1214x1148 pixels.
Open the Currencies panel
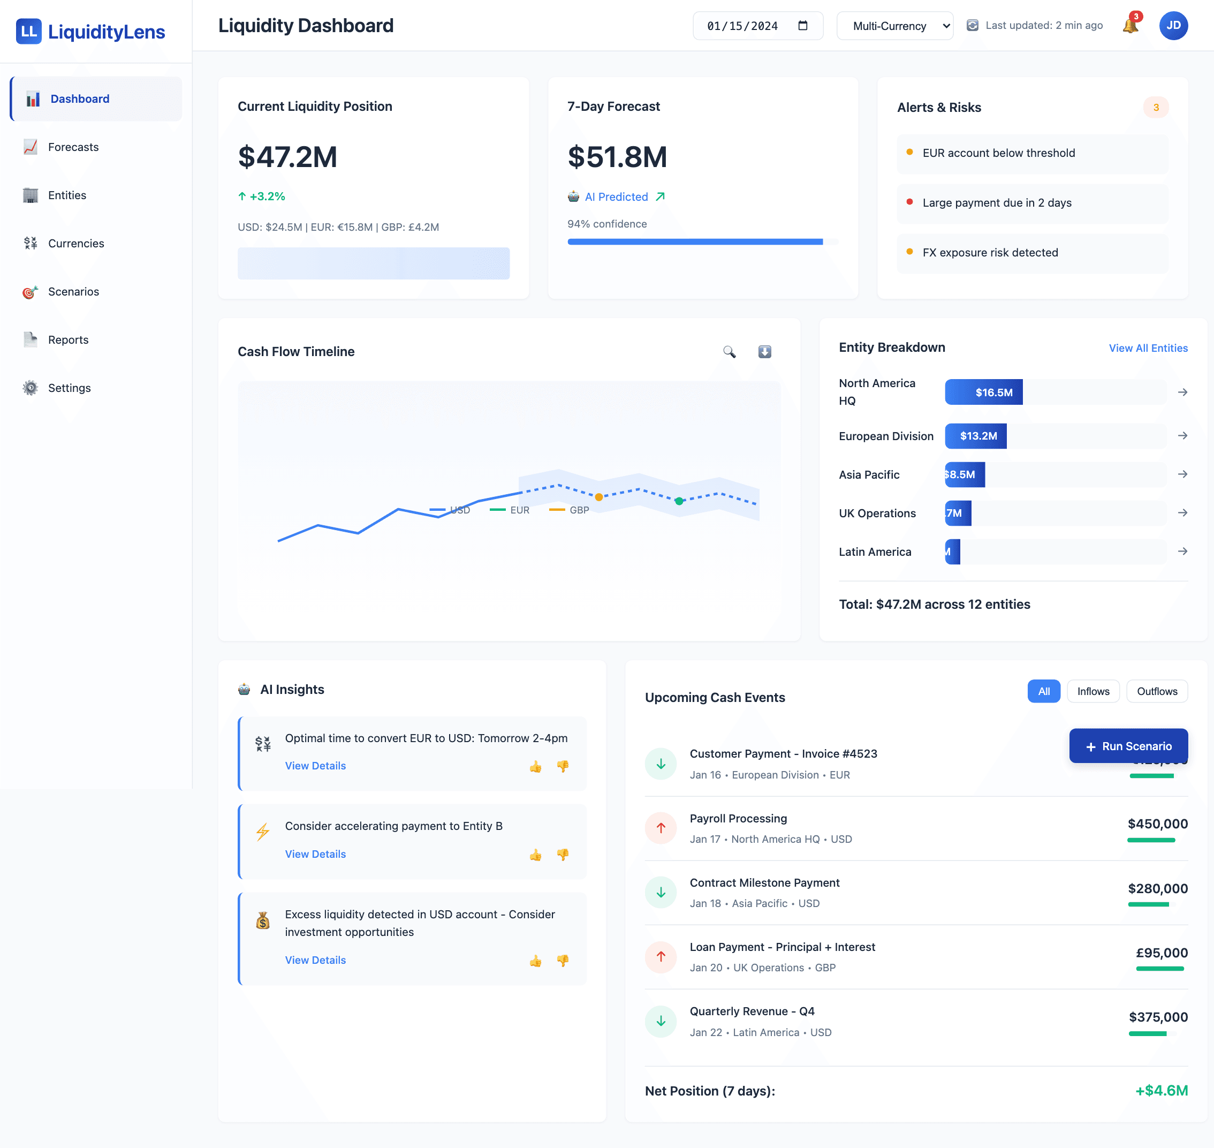76,243
